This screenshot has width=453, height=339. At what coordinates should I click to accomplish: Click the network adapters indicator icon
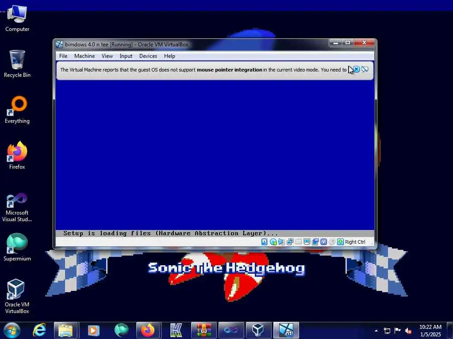[290, 242]
